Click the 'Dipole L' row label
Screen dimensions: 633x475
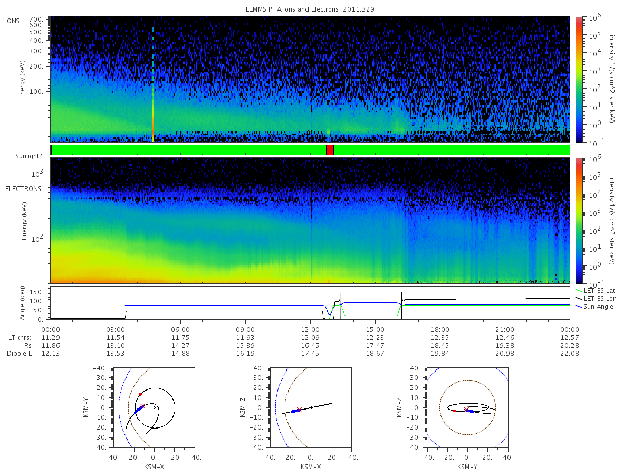pos(19,353)
